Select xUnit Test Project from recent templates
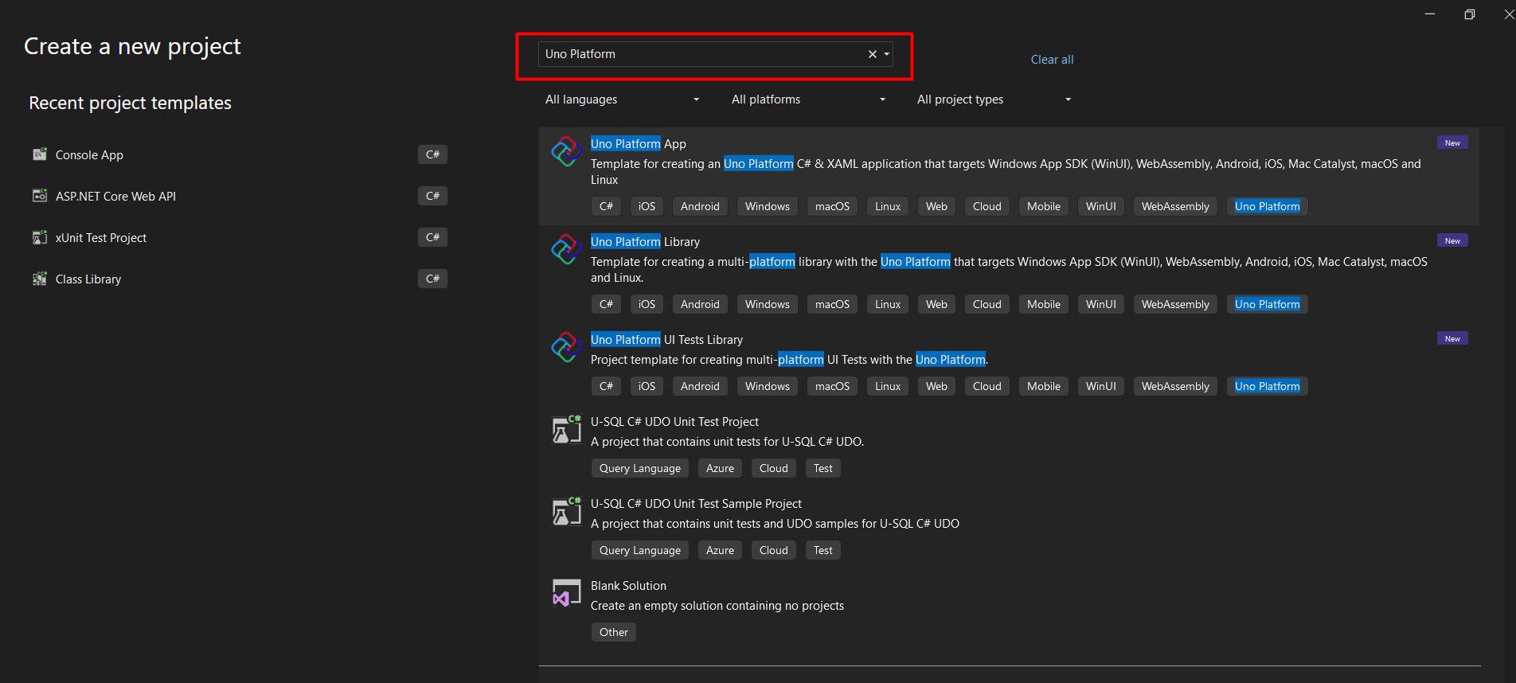This screenshot has height=683, width=1516. 101,238
